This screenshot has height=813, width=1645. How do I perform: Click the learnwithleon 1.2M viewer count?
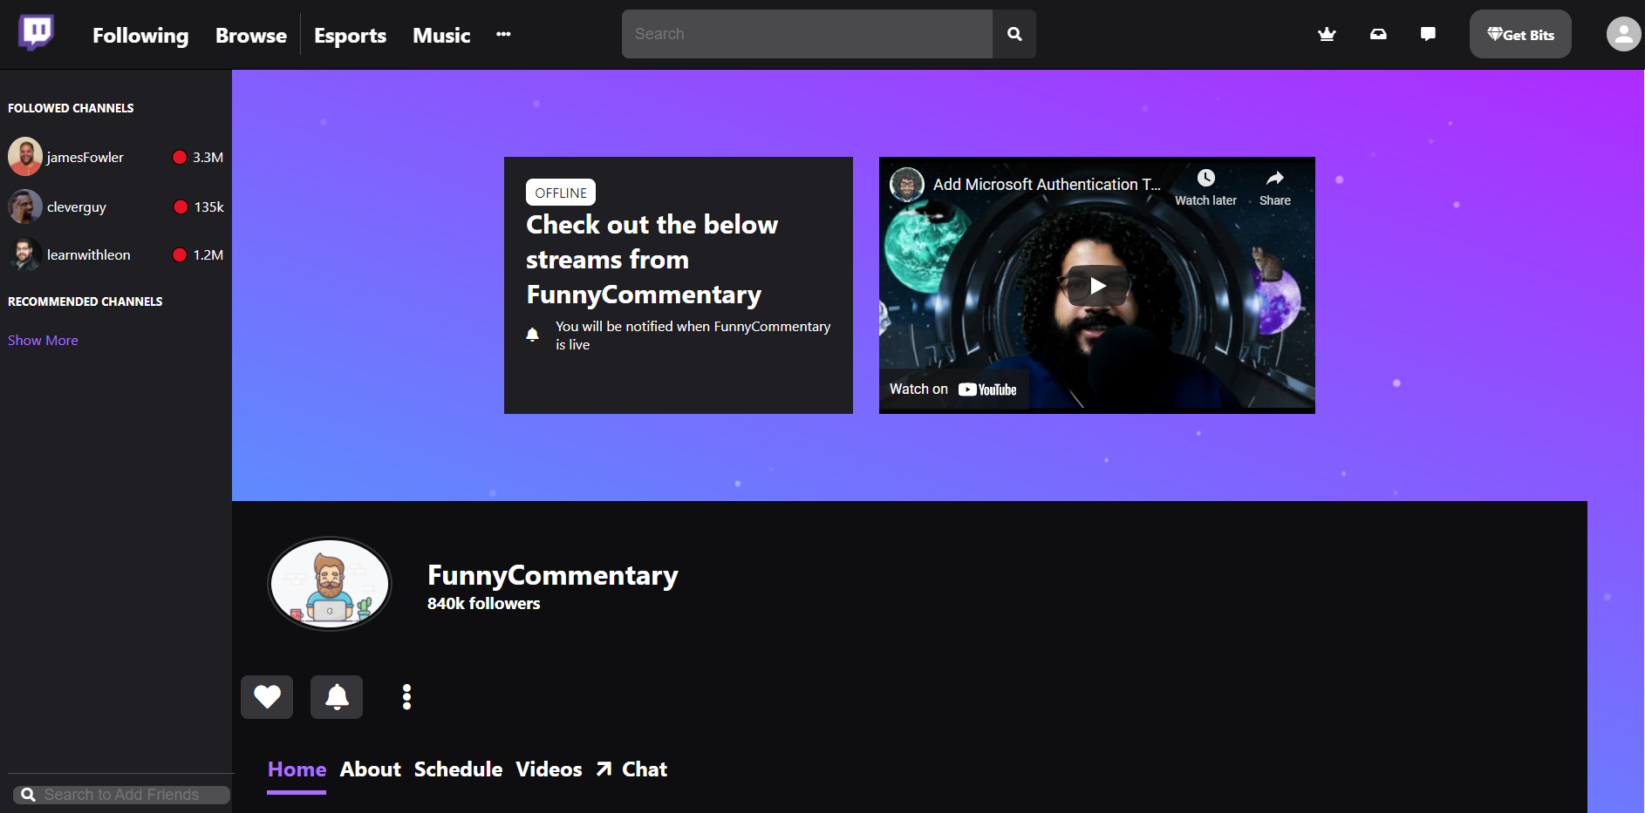tap(199, 254)
